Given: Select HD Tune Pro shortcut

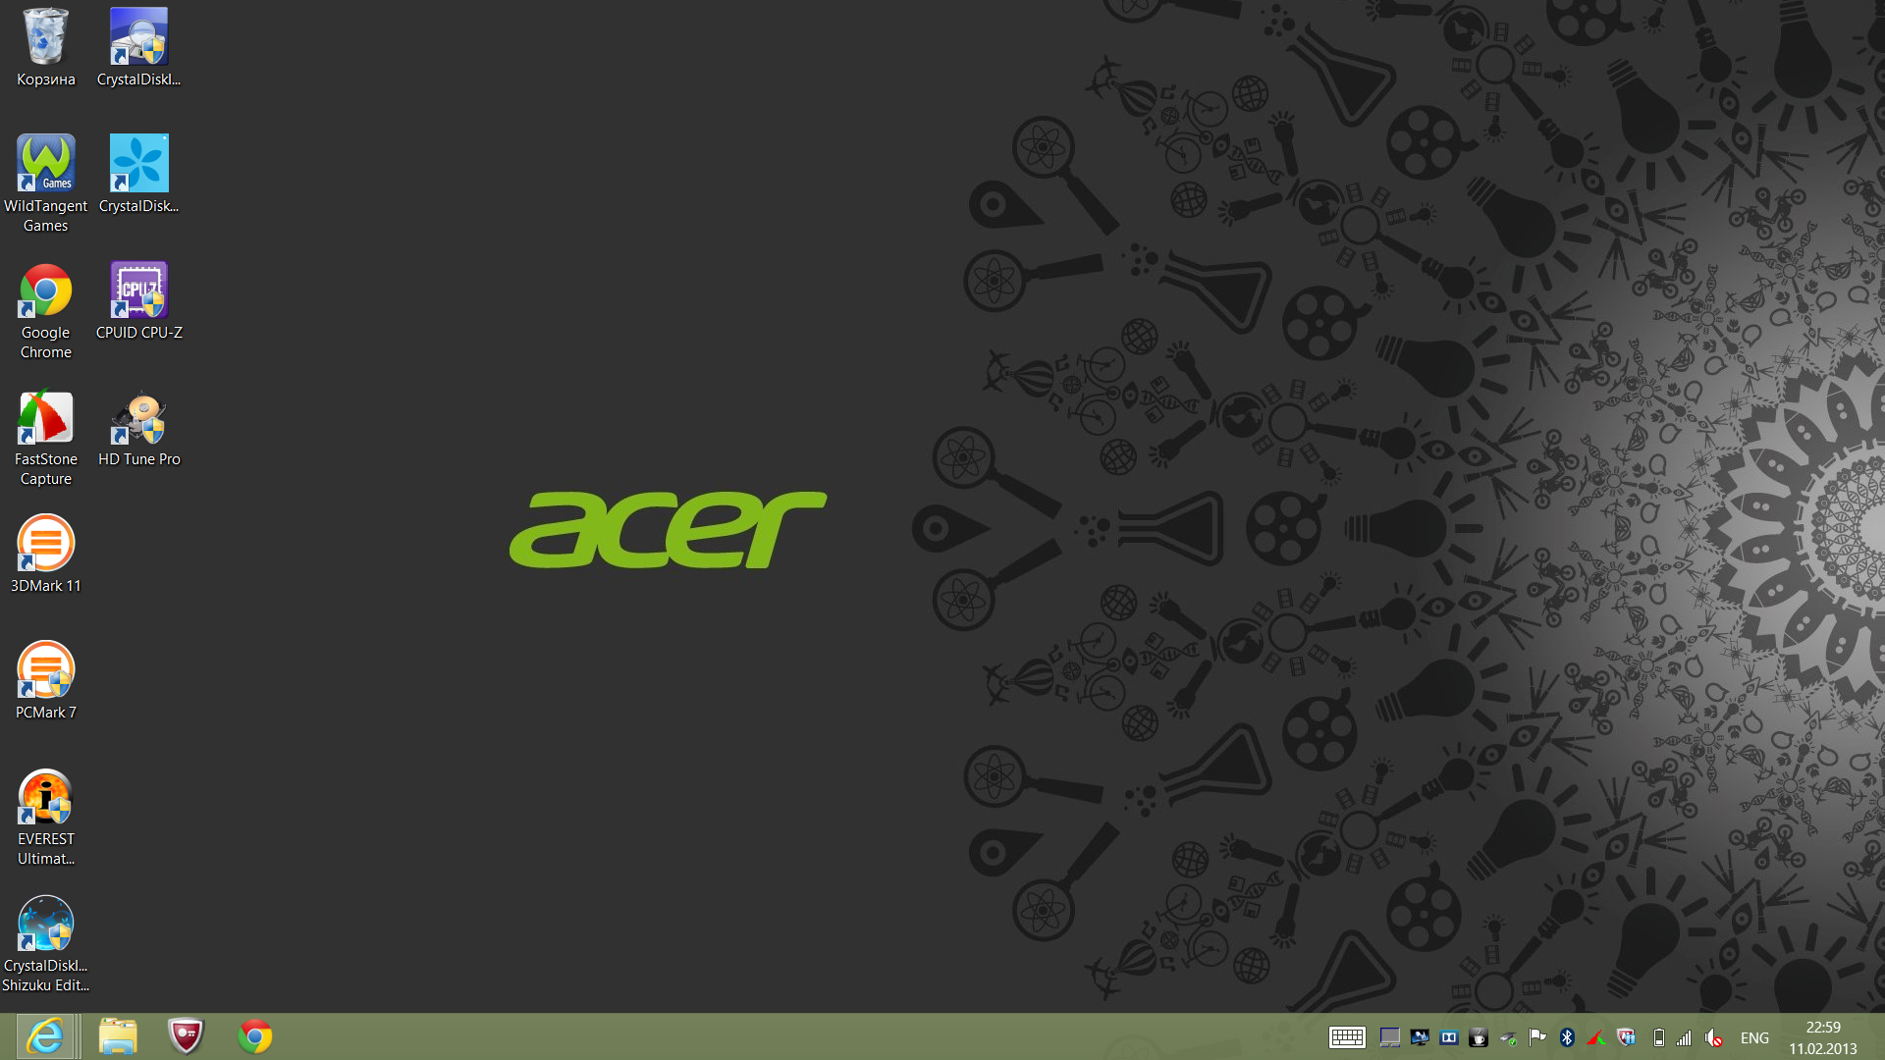Looking at the screenshot, I should (x=138, y=427).
